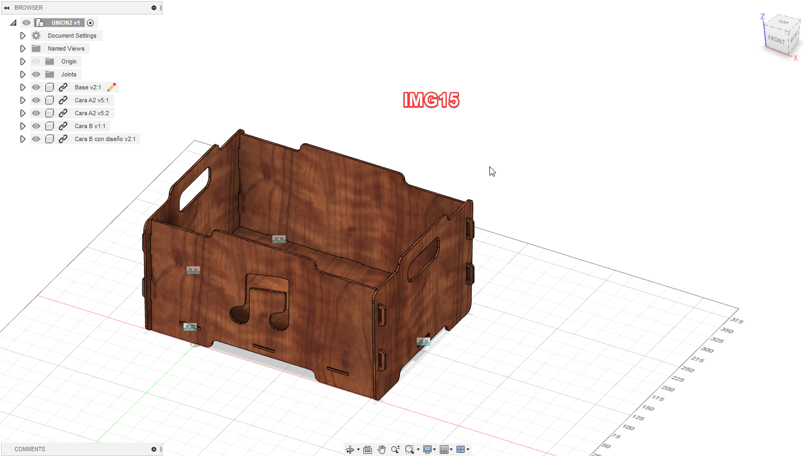Viewport: 808px width, 456px height.
Task: Select the Joints label
Action: click(69, 74)
